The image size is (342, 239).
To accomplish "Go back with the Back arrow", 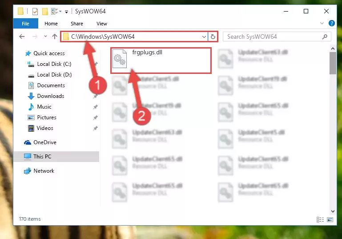I will (x=22, y=36).
